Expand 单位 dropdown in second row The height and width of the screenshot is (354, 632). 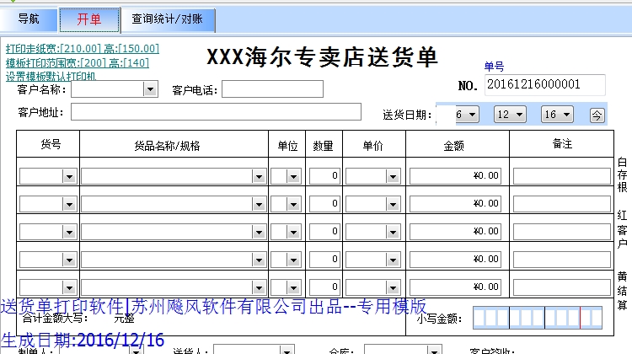click(293, 204)
